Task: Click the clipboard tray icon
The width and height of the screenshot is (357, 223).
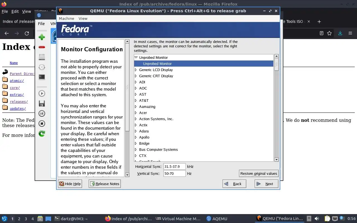Action: click(327, 219)
